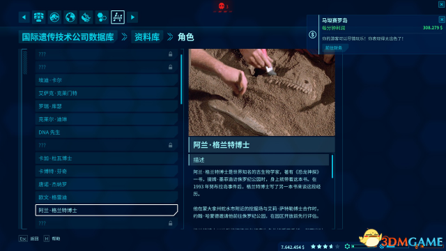Click the H 帮助 help button
446x251 pixels.
point(52,238)
